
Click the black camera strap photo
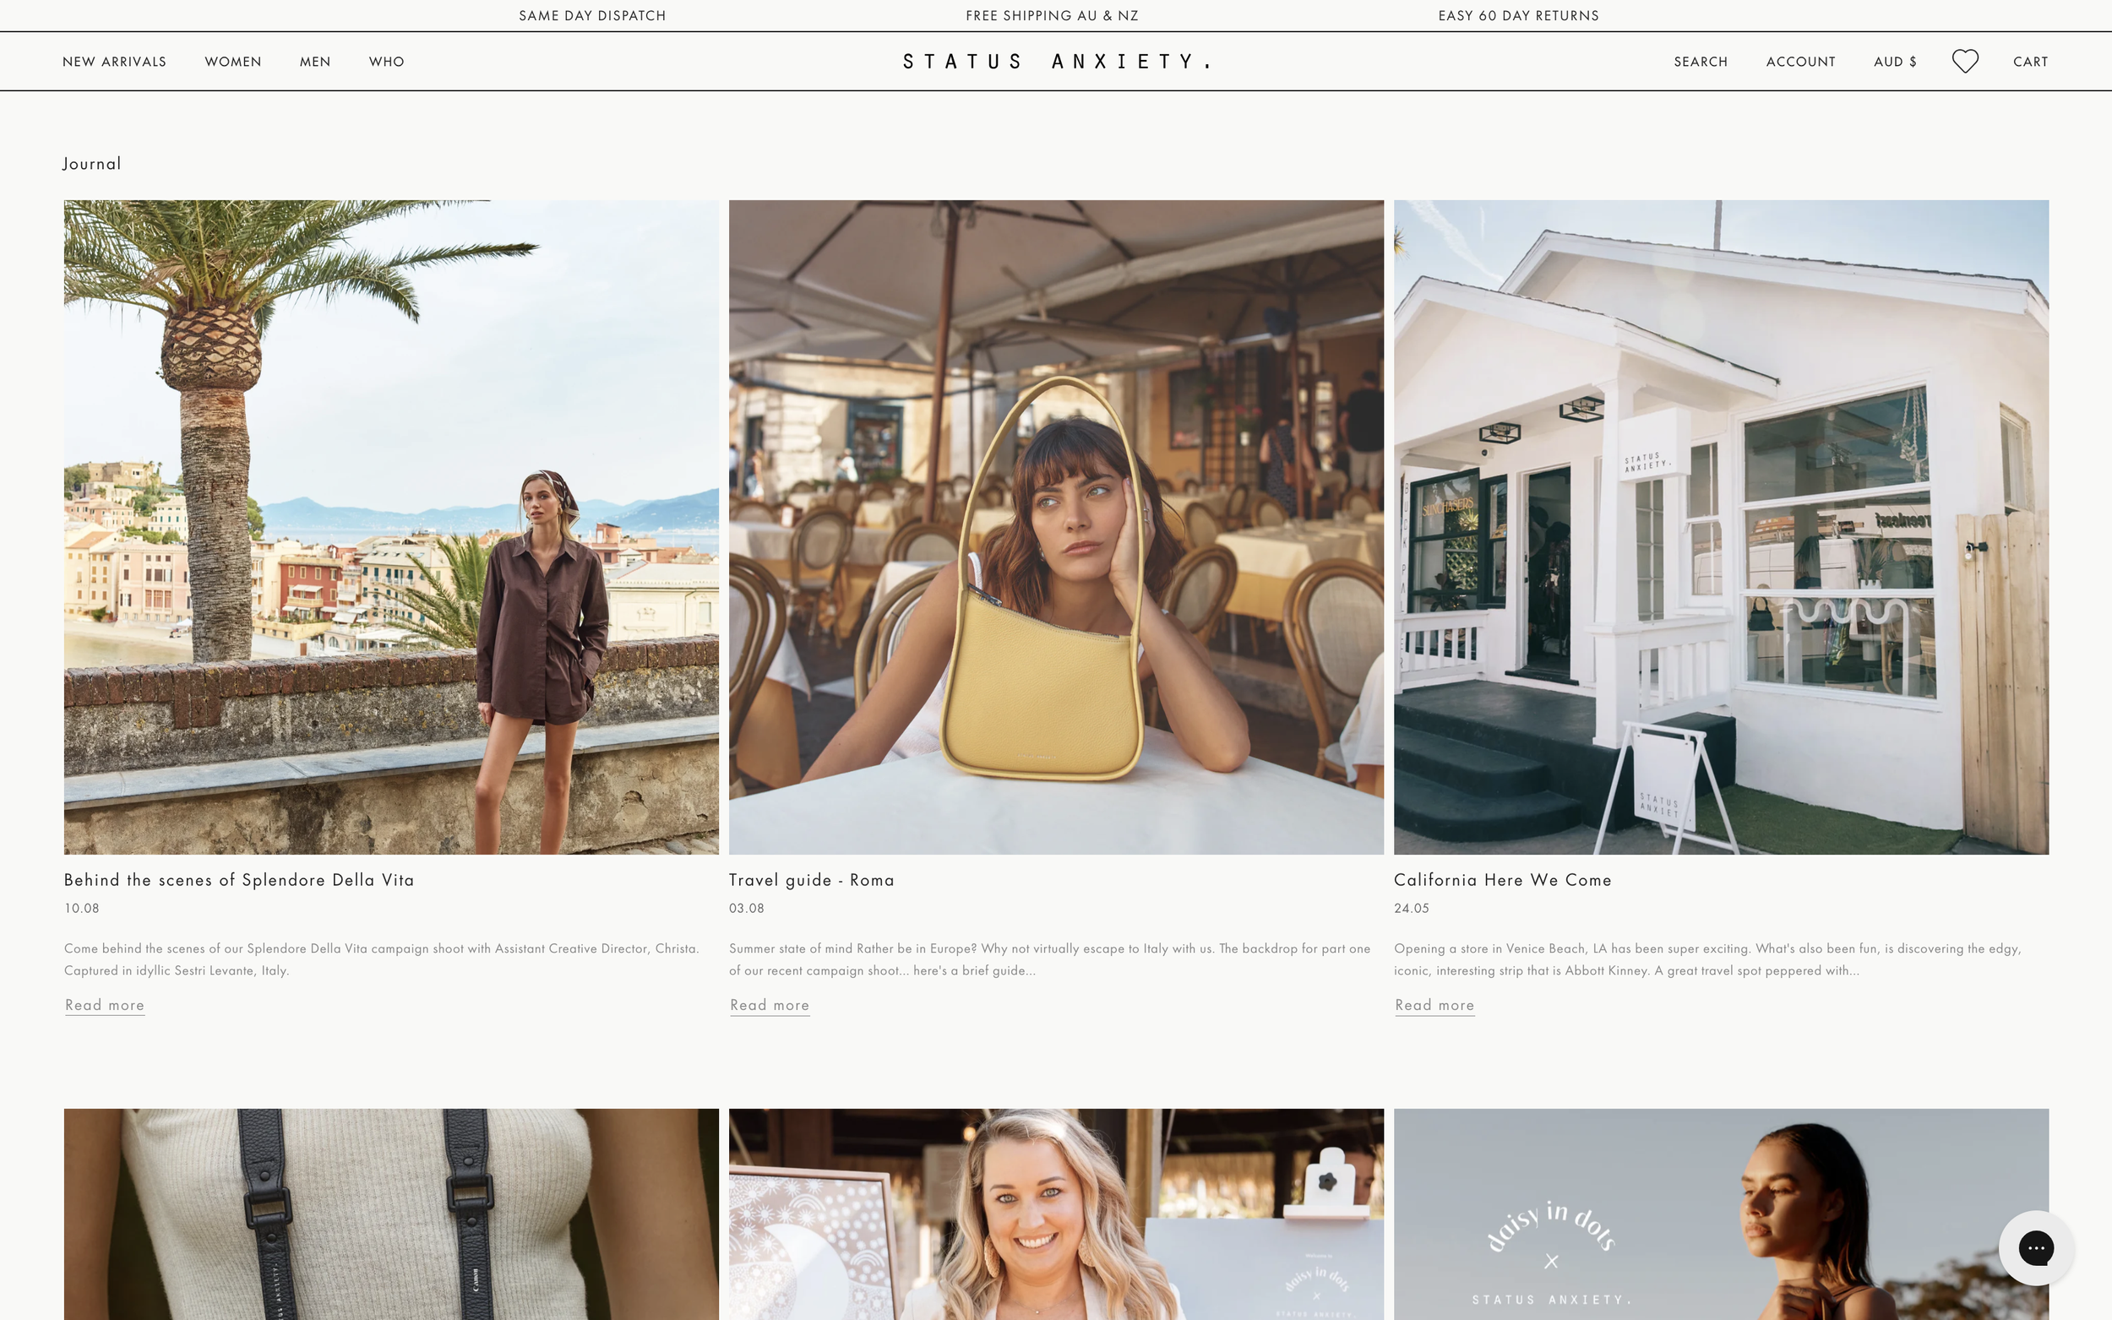(x=391, y=1214)
